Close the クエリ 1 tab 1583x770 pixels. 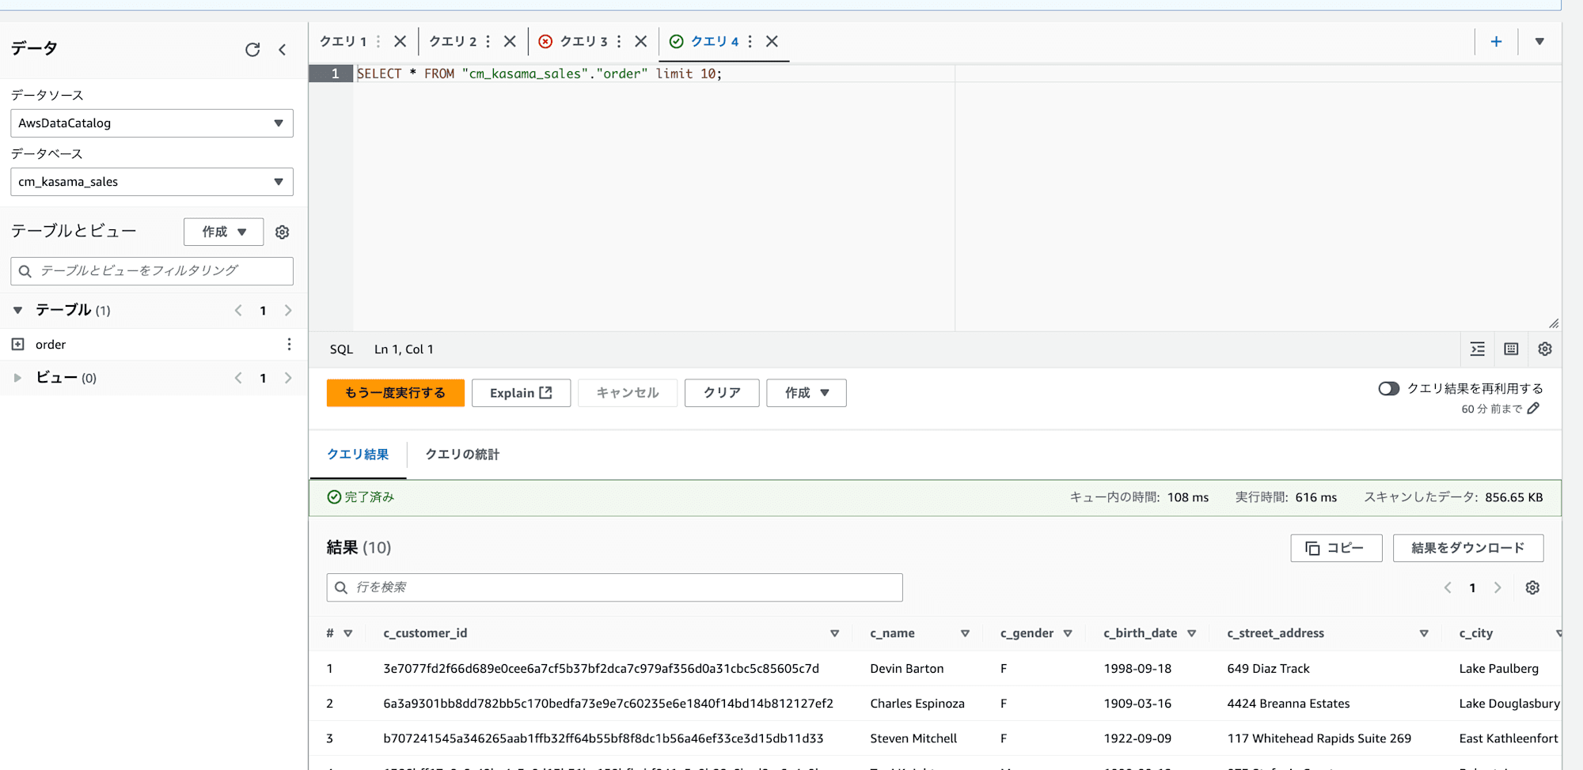click(400, 41)
